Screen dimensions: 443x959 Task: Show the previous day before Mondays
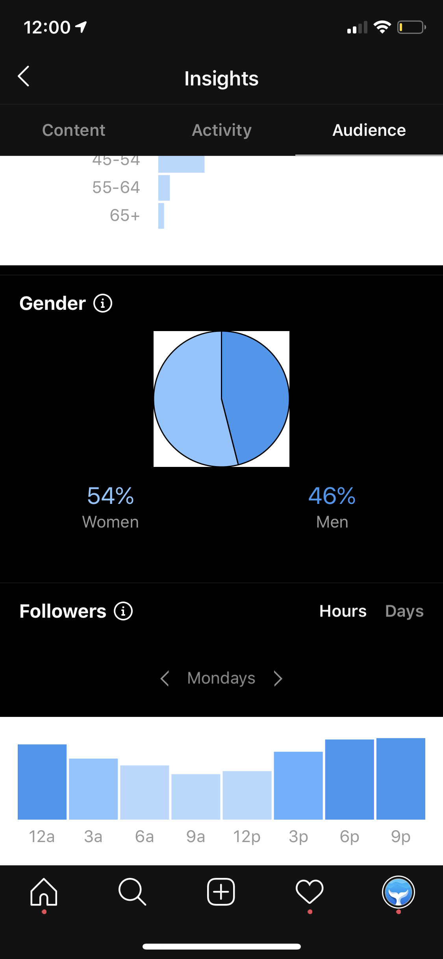coord(165,678)
